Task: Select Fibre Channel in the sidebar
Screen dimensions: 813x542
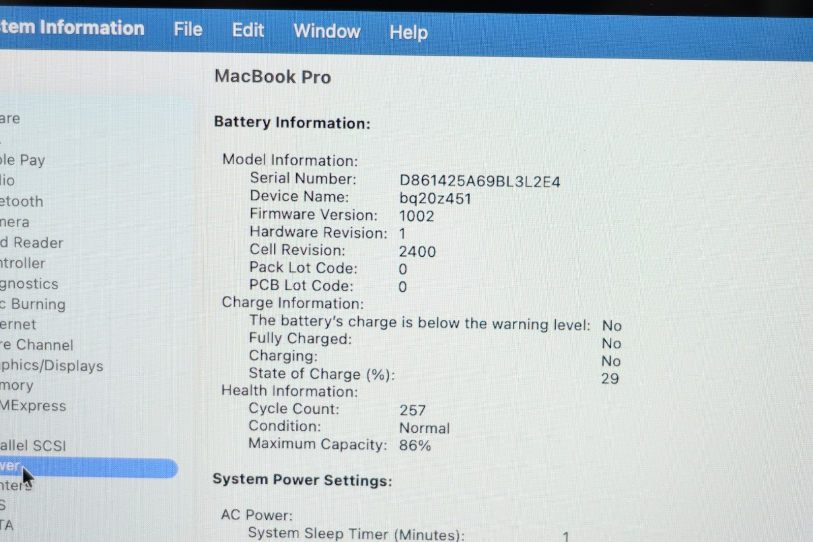Action: pos(37,345)
